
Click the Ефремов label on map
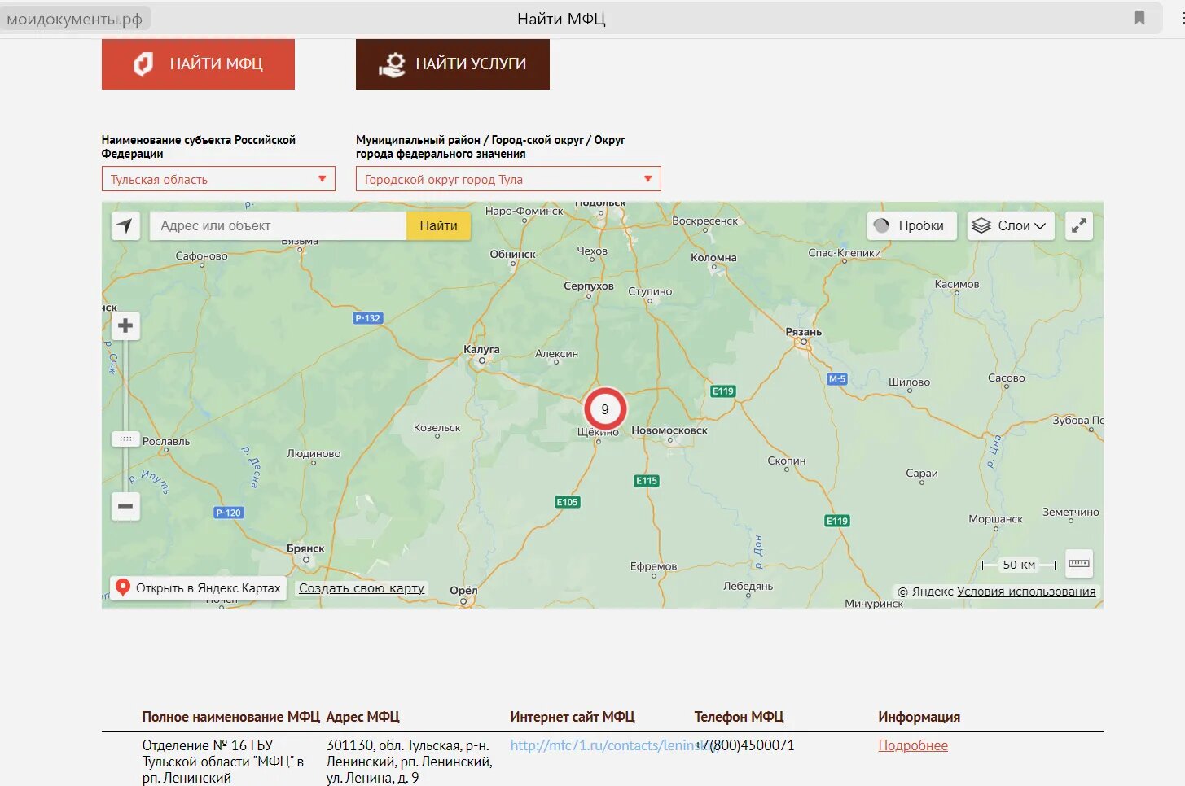(x=653, y=566)
